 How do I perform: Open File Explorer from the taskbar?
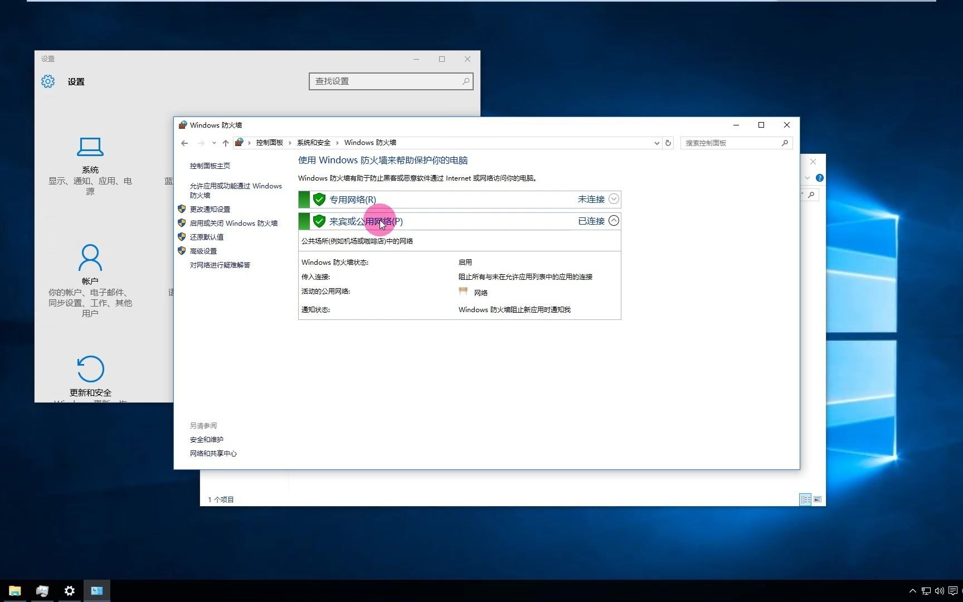click(14, 591)
